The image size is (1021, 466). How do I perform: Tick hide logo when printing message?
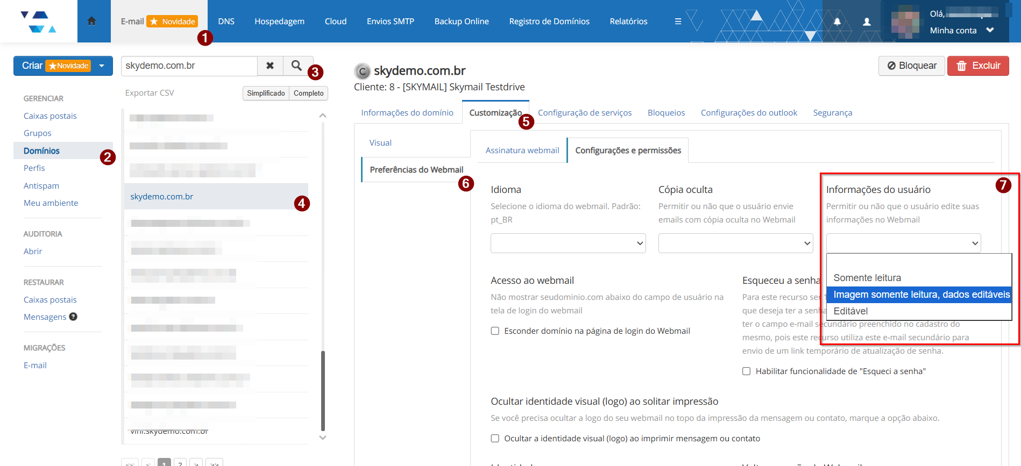(x=495, y=439)
